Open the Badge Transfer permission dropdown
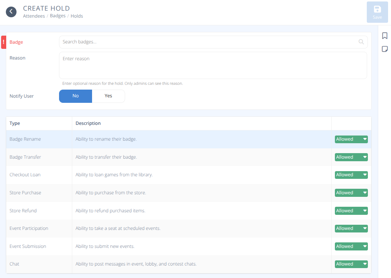Screen dimensions: 391x278 (351, 157)
